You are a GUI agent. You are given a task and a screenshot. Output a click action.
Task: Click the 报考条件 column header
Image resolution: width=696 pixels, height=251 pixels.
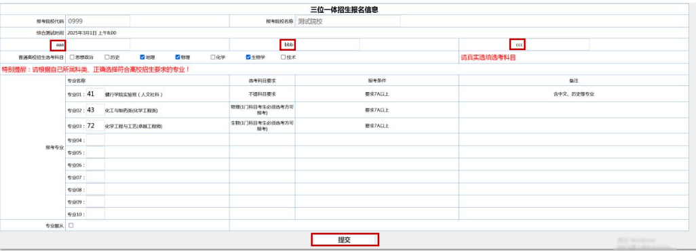tap(377, 81)
